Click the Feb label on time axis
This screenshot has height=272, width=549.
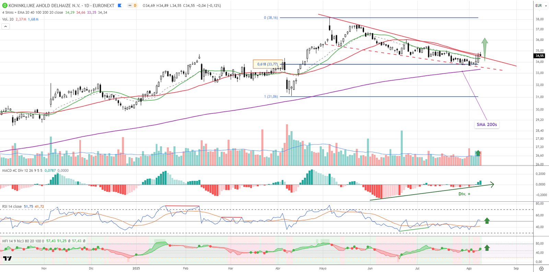click(x=186, y=268)
